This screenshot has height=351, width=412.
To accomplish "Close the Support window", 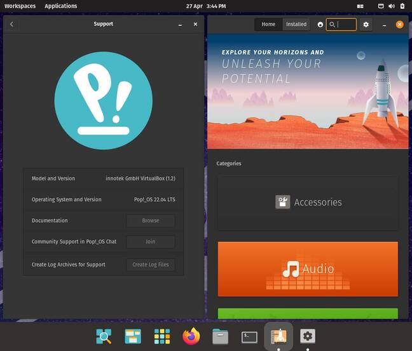I will pos(195,24).
